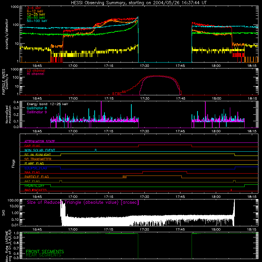This screenshot has width=262, height=262.
Task: Select the 6-12 keV legend label
Action: tap(35, 11)
